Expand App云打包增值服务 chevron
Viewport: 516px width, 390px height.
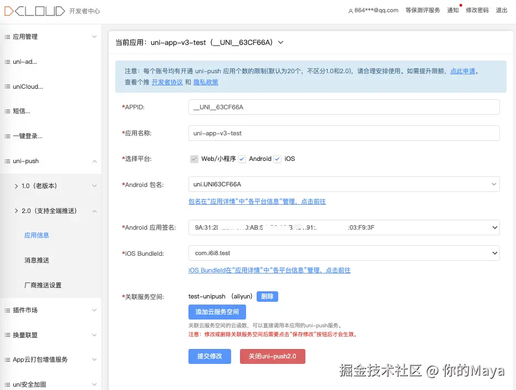[94, 359]
